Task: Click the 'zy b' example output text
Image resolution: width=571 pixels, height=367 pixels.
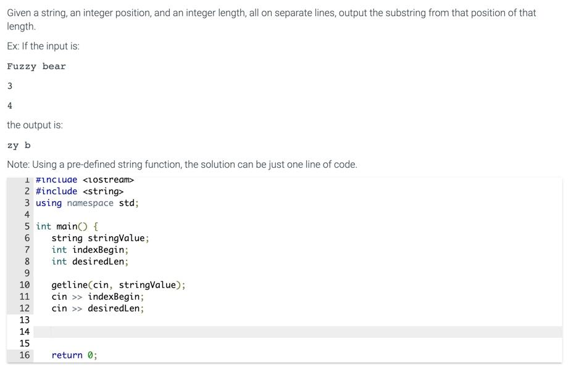Action: (19, 146)
